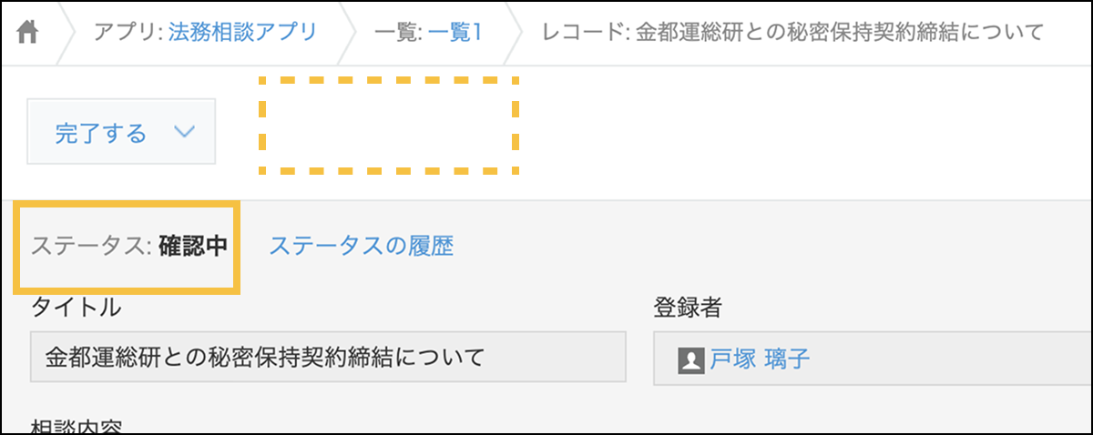Click the 相談内容 label
This screenshot has width=1093, height=435.
coord(76,426)
